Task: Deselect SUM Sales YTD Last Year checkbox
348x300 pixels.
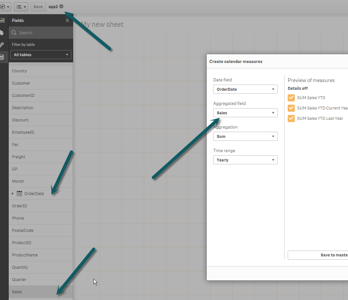Action: coord(291,119)
